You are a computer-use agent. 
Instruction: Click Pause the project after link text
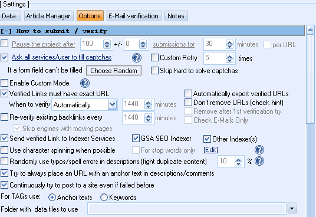pos(43,44)
